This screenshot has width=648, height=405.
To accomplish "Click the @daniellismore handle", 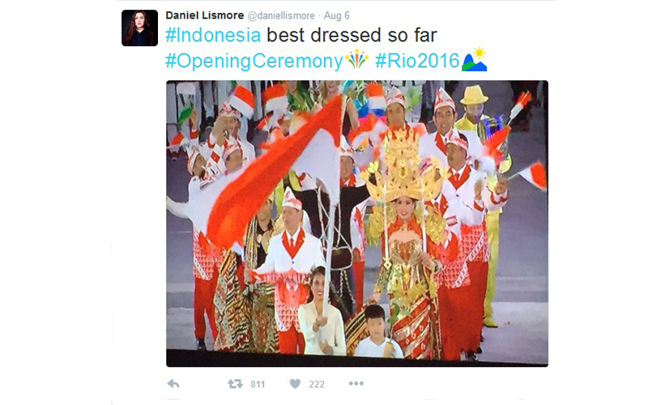I will pos(281,15).
